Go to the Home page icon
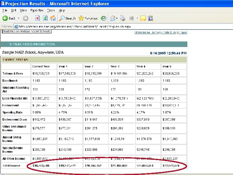233x175 pixels. 53,18
